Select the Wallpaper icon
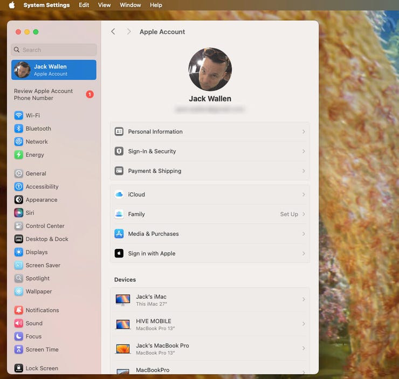The height and width of the screenshot is (379, 399). [x=18, y=292]
